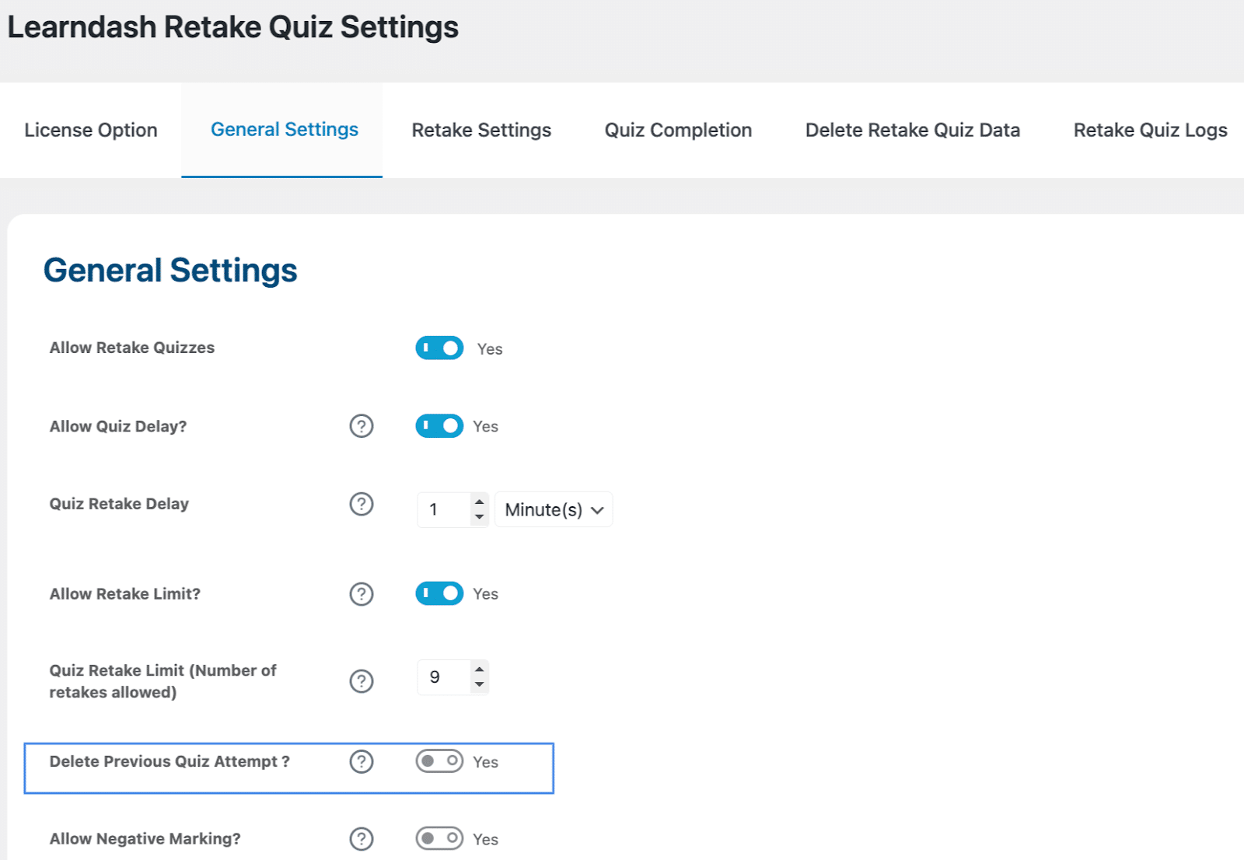Open the License Option tab
This screenshot has width=1244, height=860.
pyautogui.click(x=91, y=130)
